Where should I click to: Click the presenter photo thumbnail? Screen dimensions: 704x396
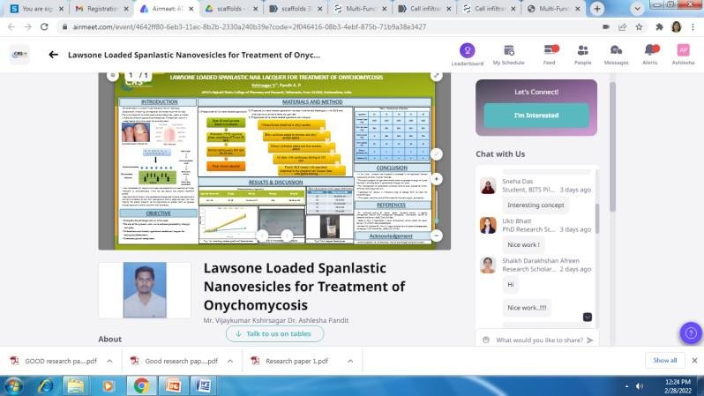click(145, 290)
